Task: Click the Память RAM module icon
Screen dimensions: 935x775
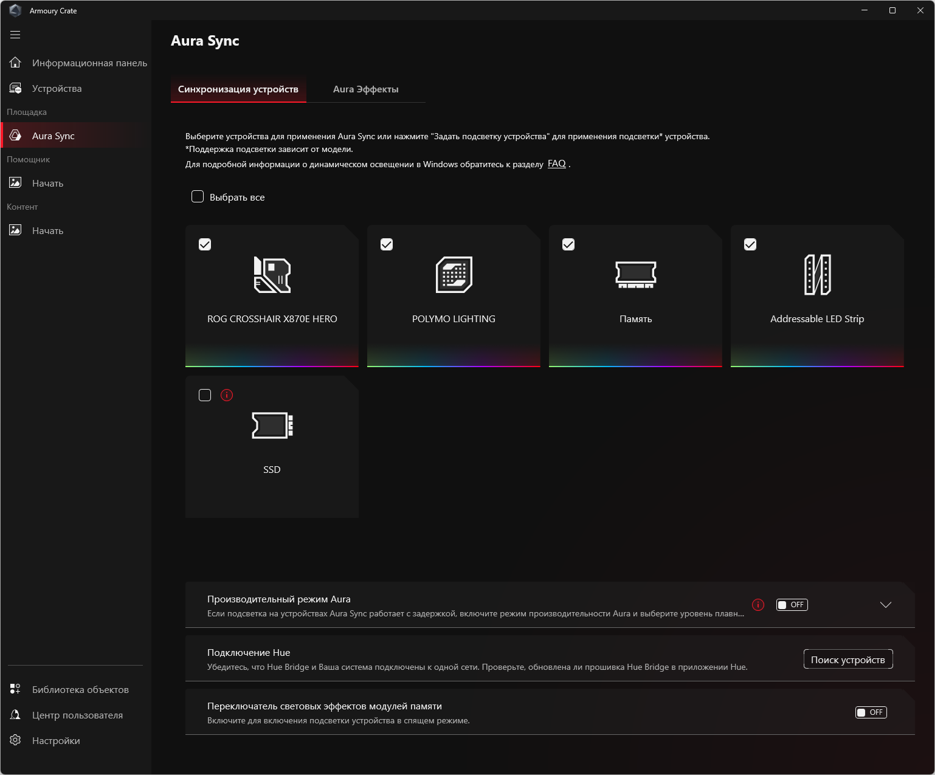Action: tap(635, 275)
